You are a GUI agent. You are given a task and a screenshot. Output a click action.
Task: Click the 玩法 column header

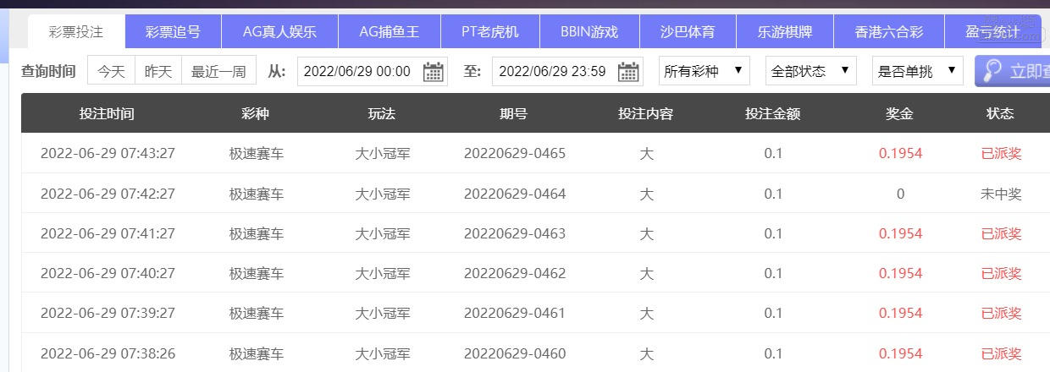382,113
